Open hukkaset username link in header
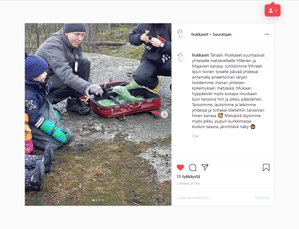 tap(200, 35)
